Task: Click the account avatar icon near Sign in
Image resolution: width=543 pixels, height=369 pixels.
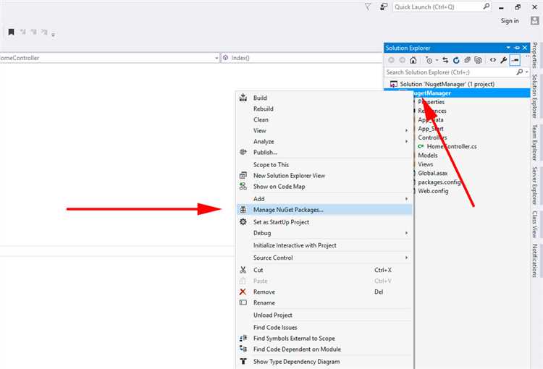Action: point(535,21)
